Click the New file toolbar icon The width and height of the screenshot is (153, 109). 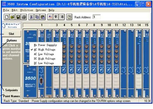(x=7, y=17)
